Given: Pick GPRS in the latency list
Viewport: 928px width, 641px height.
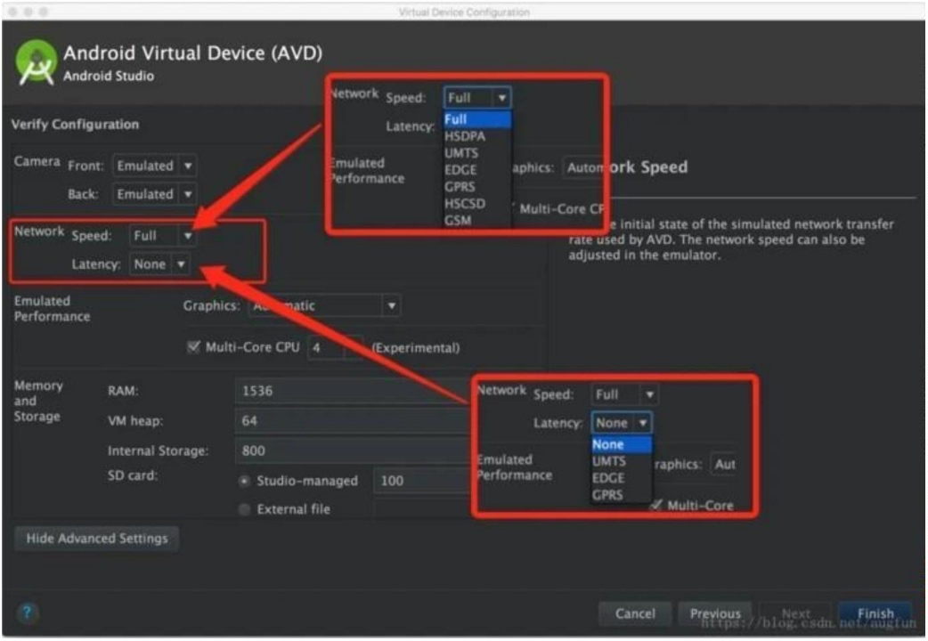Looking at the screenshot, I should click(609, 495).
